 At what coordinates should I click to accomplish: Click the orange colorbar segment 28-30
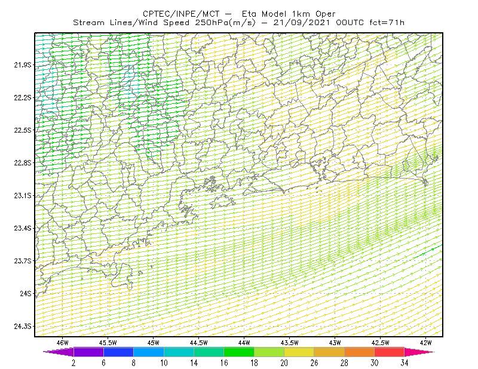[360, 352]
